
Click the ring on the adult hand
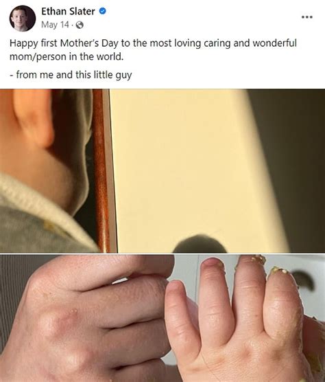(121, 281)
